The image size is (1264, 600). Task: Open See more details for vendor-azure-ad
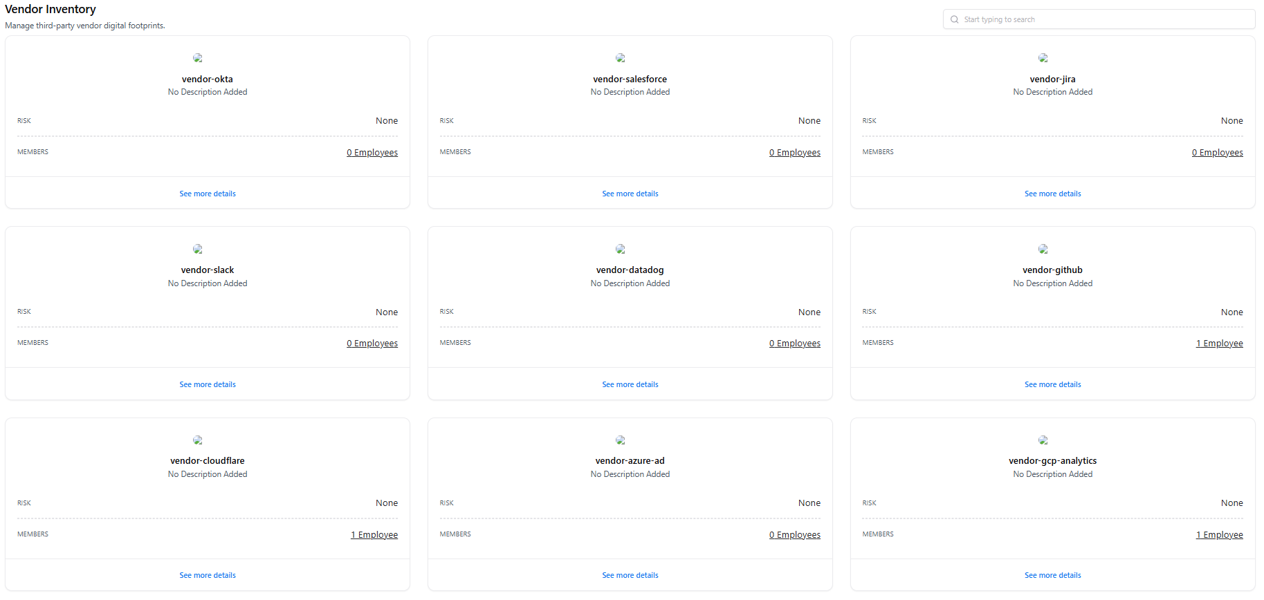630,575
